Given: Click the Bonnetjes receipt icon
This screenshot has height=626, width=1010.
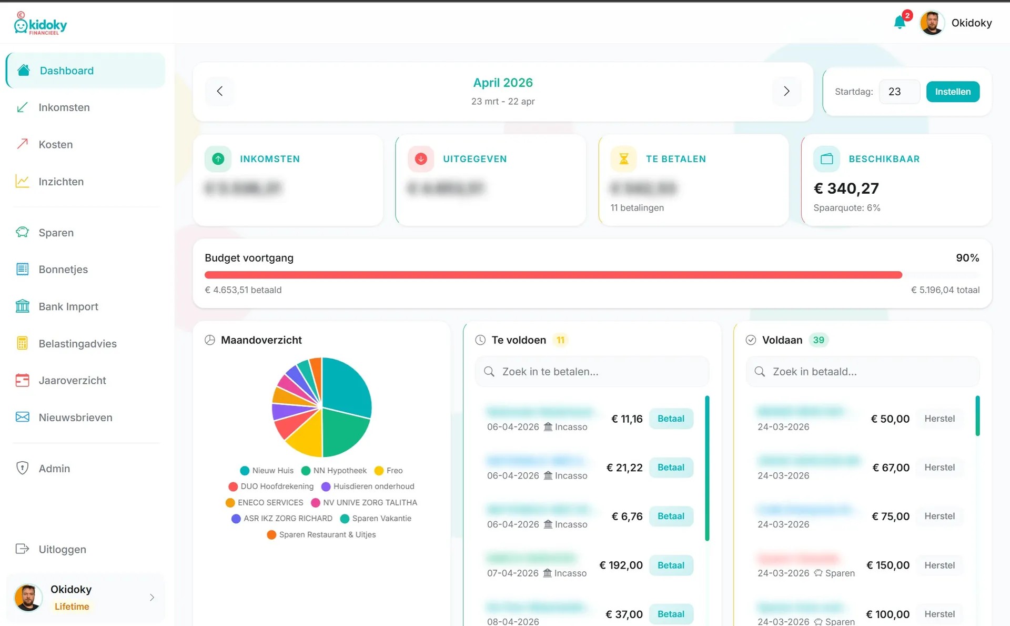Looking at the screenshot, I should pos(22,269).
